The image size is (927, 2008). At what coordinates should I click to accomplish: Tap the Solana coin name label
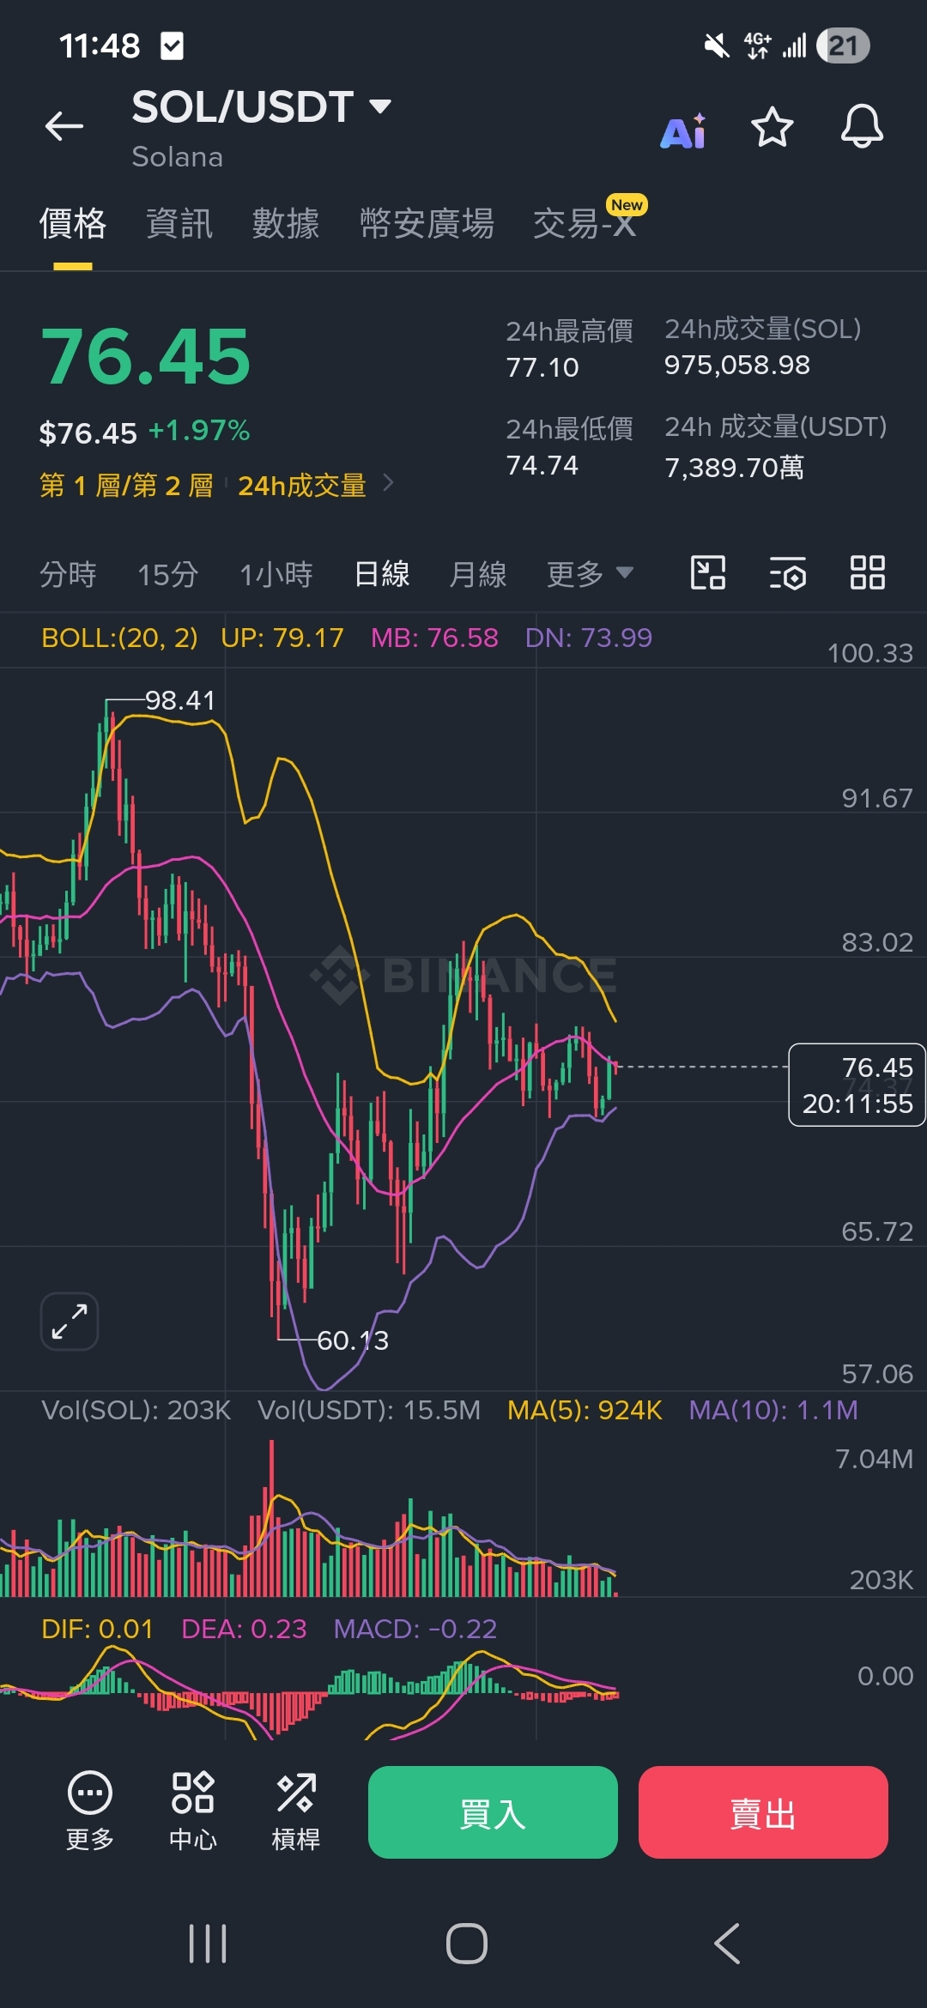point(178,157)
